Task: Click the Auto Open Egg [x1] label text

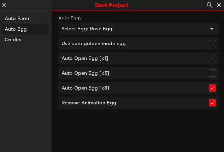Action: click(x=85, y=59)
